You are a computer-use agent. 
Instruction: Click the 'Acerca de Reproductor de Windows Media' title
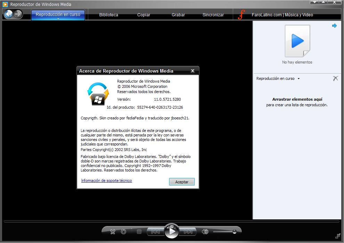tap(126, 71)
